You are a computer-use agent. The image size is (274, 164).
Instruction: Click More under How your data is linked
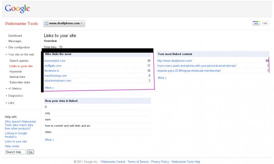pyautogui.click(x=49, y=139)
